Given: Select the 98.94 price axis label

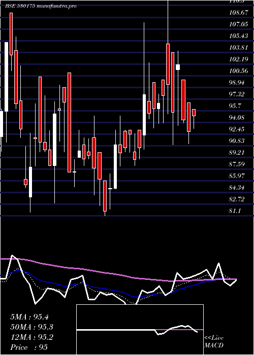Looking at the screenshot, I should pos(237,83).
